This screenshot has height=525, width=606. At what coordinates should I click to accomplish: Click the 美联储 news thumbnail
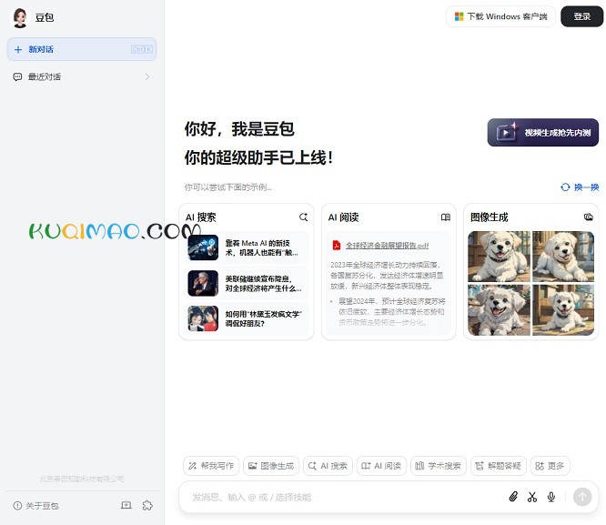(x=203, y=283)
